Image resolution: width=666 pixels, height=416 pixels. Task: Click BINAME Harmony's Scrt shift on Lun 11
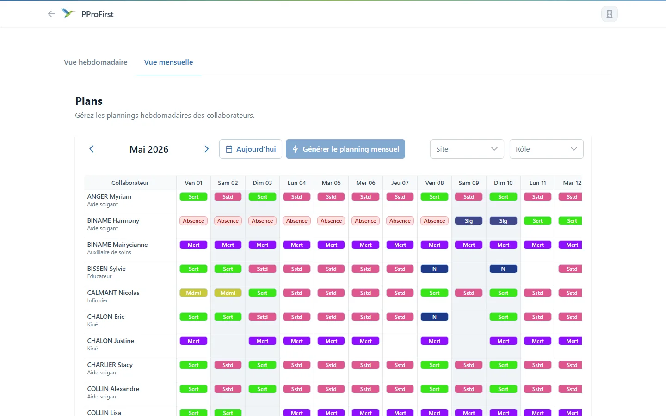coord(538,221)
